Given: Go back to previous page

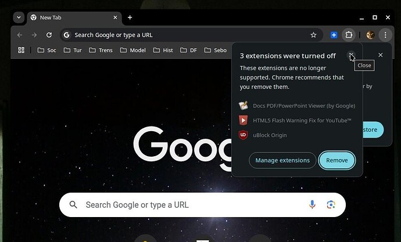Looking at the screenshot, I should (20, 35).
